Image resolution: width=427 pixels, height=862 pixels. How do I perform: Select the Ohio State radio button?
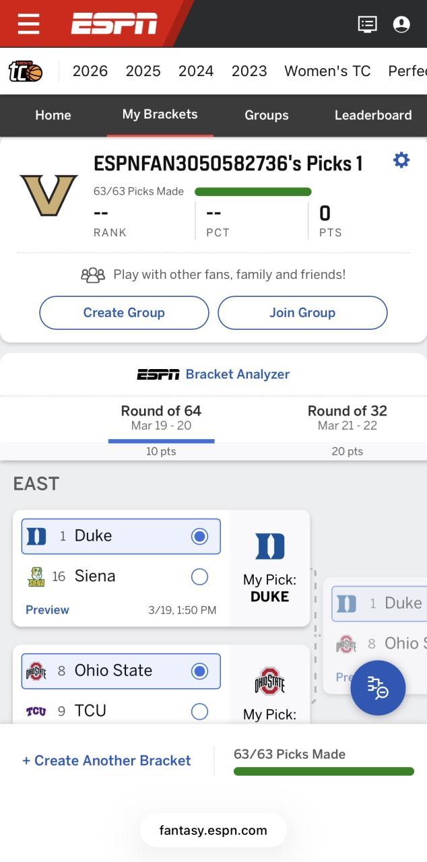(x=199, y=671)
